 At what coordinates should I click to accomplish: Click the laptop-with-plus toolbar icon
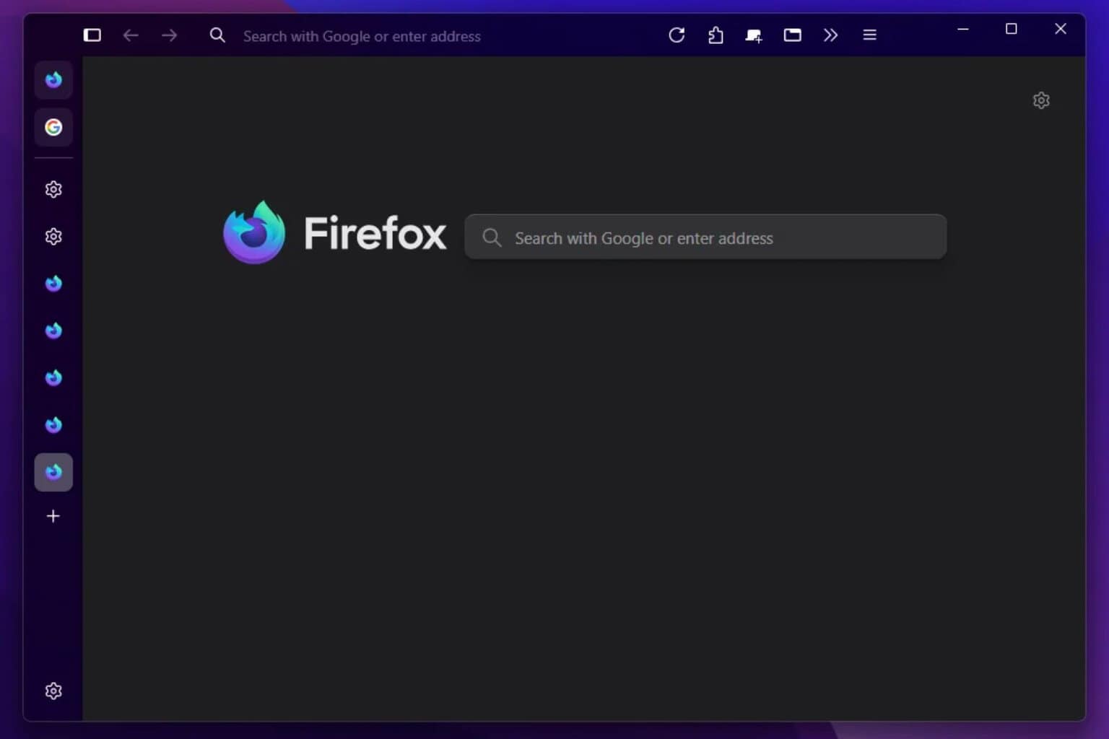point(754,35)
